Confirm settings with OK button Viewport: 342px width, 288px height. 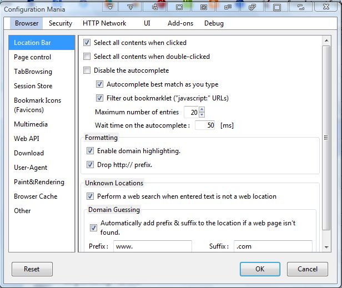point(260,269)
